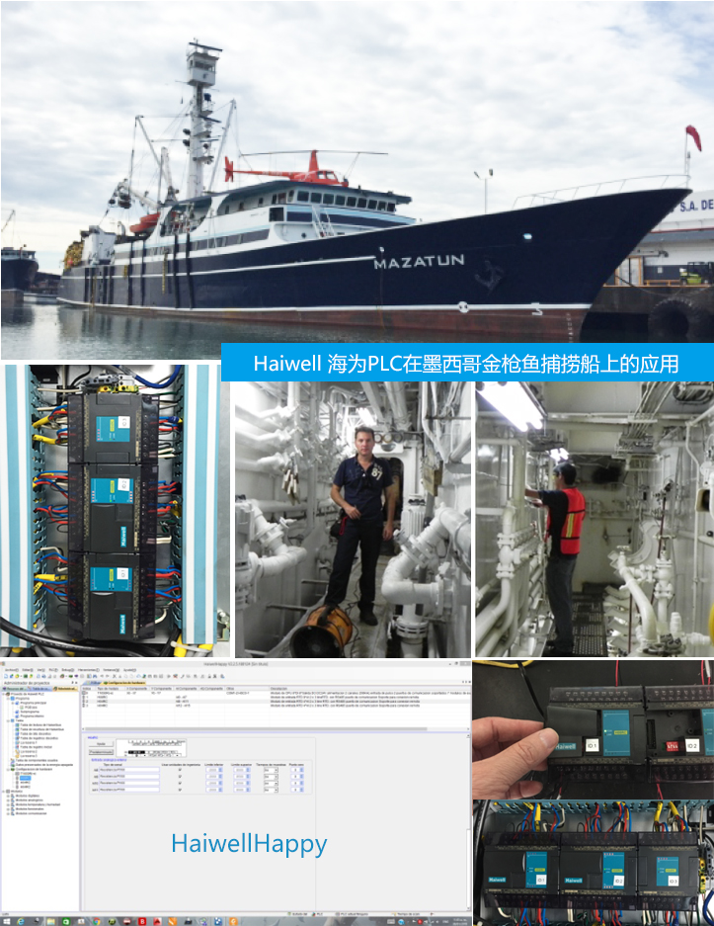Adjust Limite superior stepper for AI8
Viewport: 714px width, 926px height.
(x=249, y=770)
